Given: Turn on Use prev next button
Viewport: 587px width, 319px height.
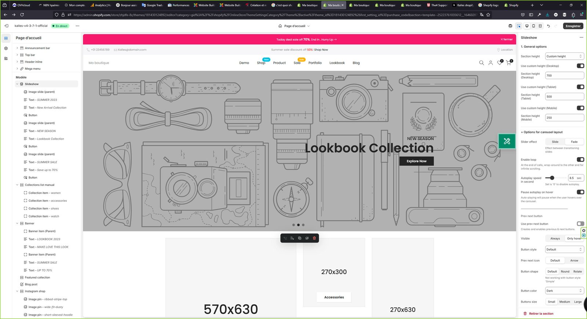Looking at the screenshot, I should (580, 224).
